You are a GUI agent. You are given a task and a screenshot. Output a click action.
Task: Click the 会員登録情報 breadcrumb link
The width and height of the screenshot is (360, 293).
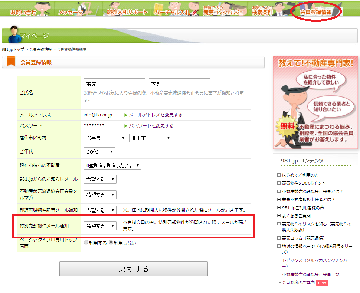coord(40,50)
